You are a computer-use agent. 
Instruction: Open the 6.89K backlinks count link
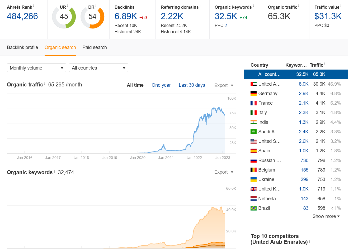(x=126, y=16)
